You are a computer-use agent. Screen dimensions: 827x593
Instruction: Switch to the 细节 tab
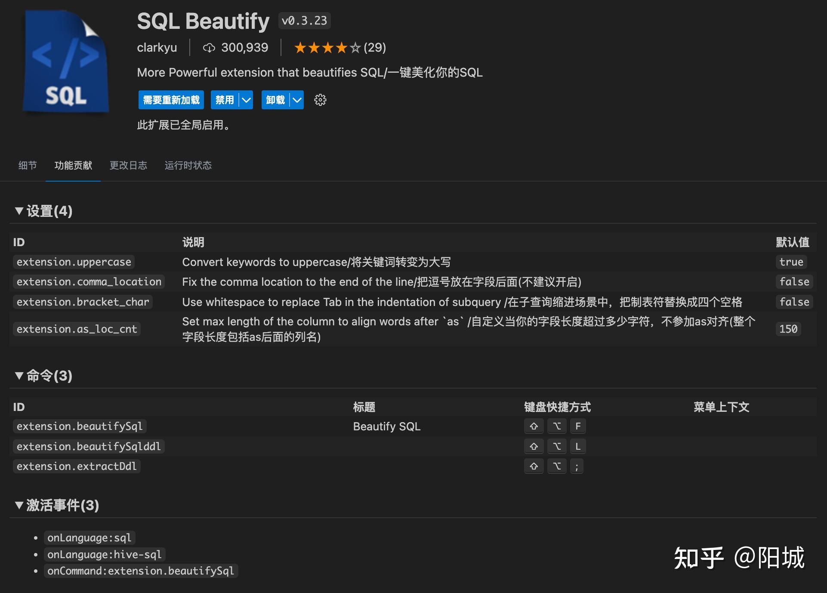point(27,166)
